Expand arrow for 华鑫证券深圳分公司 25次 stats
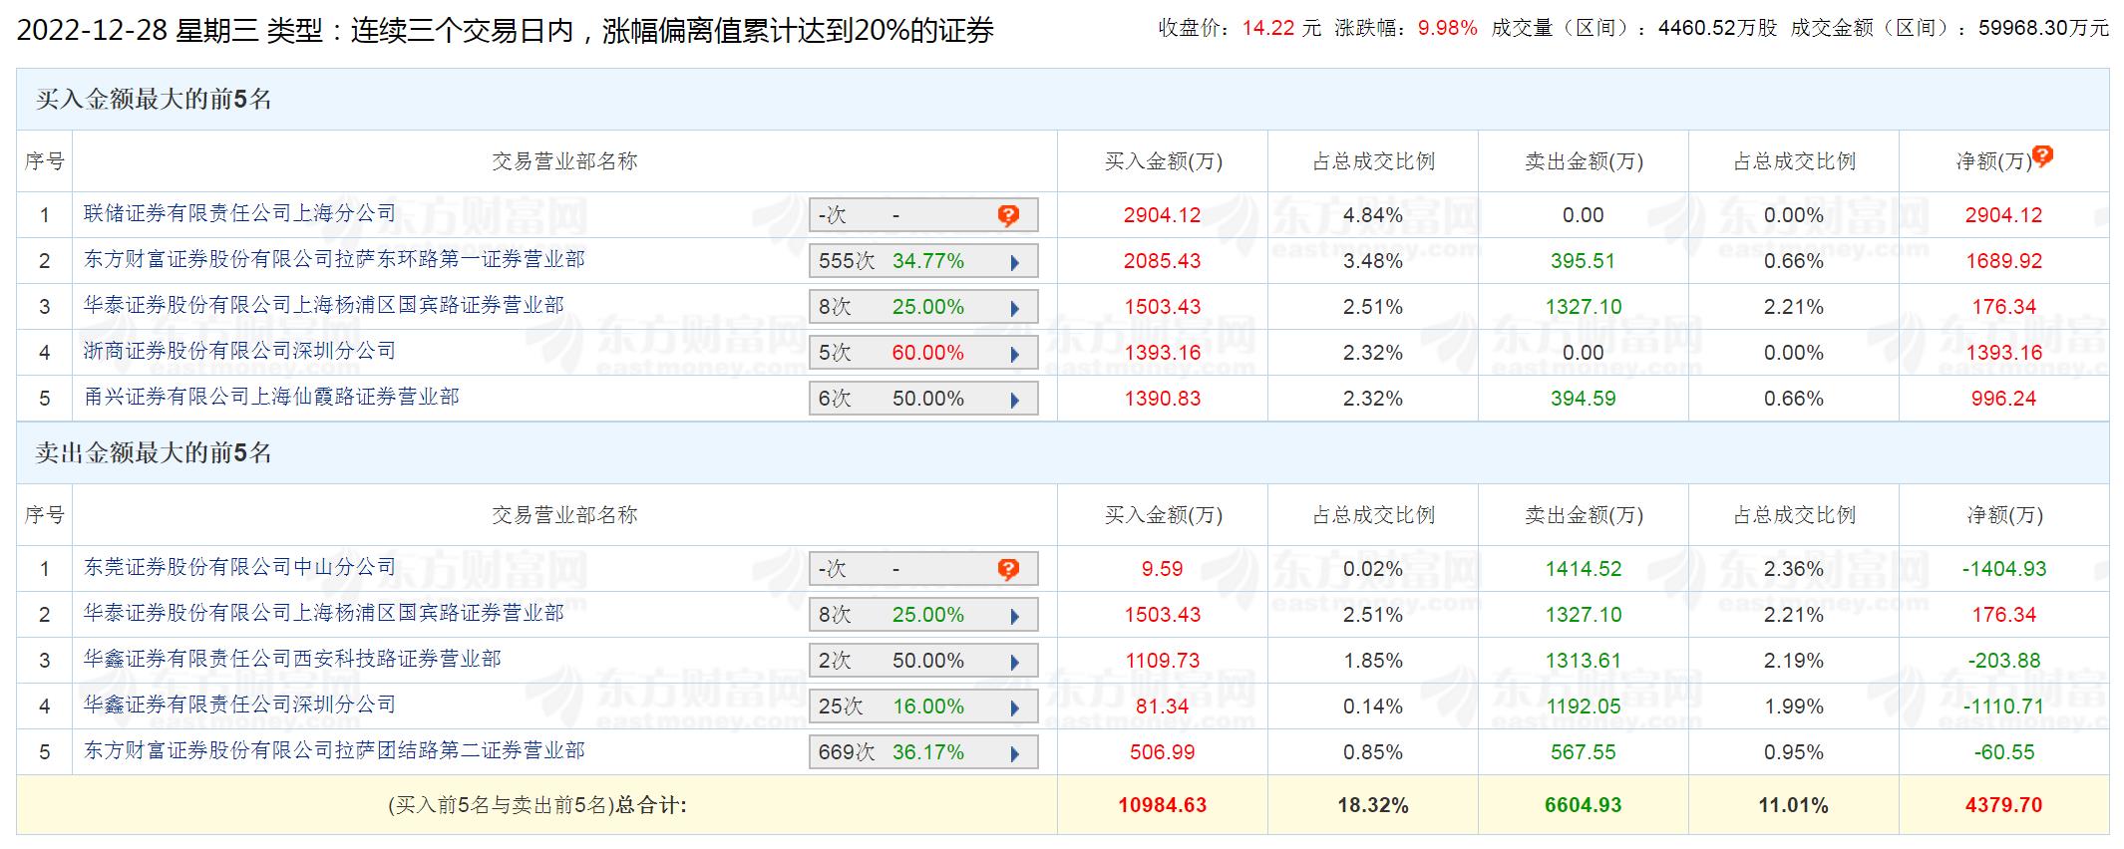The image size is (2124, 849). coord(1014,707)
